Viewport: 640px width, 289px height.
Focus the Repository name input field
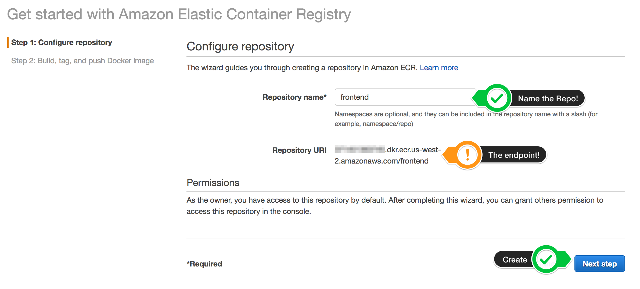pyautogui.click(x=405, y=97)
